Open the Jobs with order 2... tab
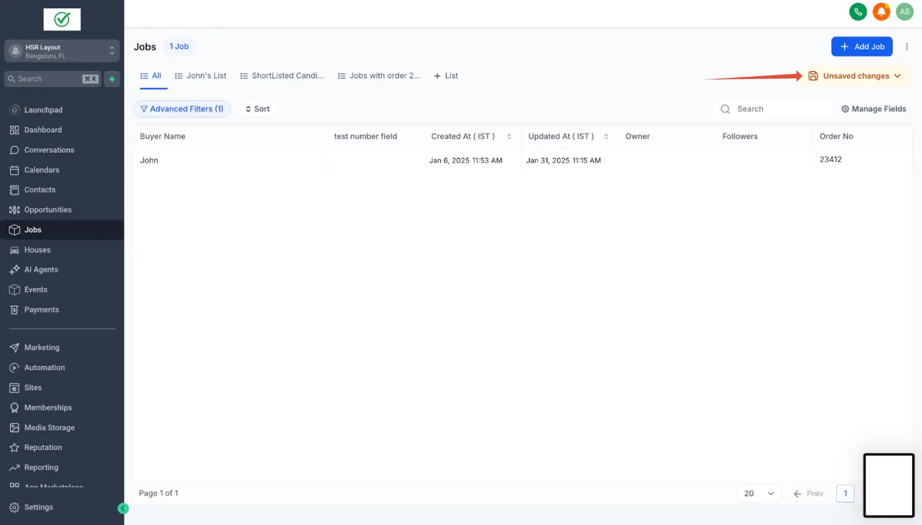922x525 pixels. point(379,76)
